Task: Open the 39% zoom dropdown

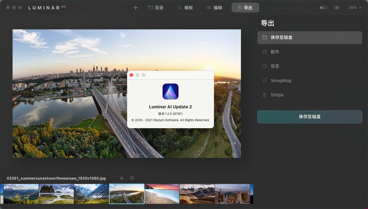Action: (355, 8)
